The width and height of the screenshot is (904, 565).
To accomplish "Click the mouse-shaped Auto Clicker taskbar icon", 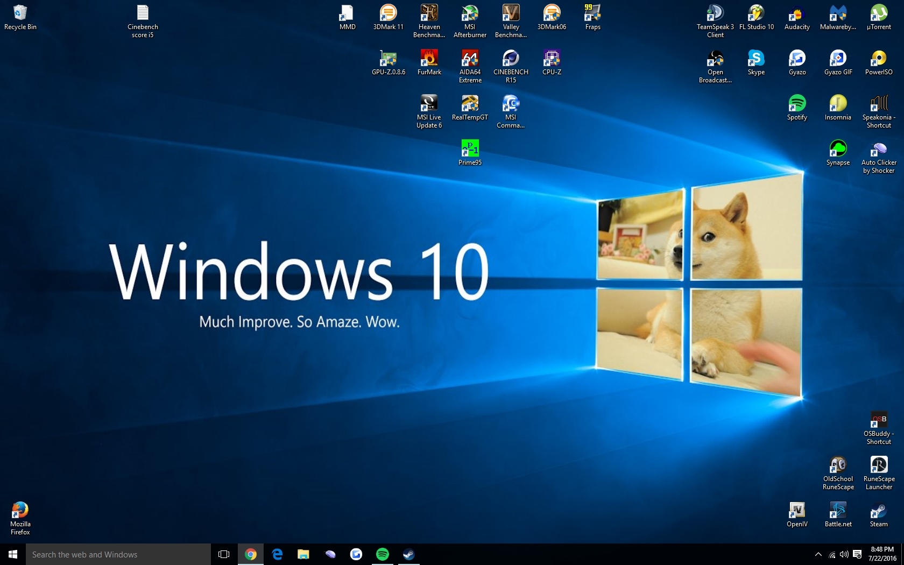I will click(330, 554).
